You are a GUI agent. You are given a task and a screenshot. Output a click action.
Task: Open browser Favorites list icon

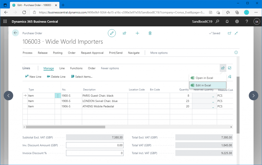coord(228,12)
